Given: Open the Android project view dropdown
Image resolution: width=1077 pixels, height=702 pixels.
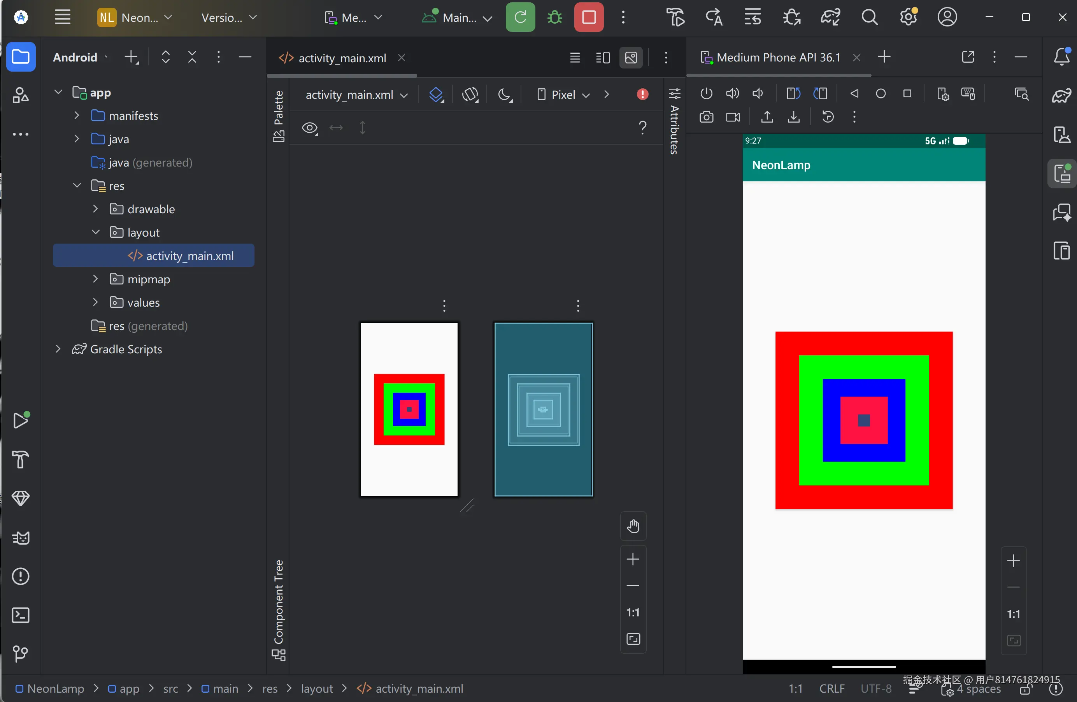Looking at the screenshot, I should (80, 57).
